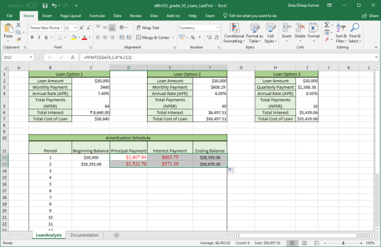Image resolution: width=381 pixels, height=247 pixels.
Task: Open Cell Styles gallery
Action: coord(271,33)
